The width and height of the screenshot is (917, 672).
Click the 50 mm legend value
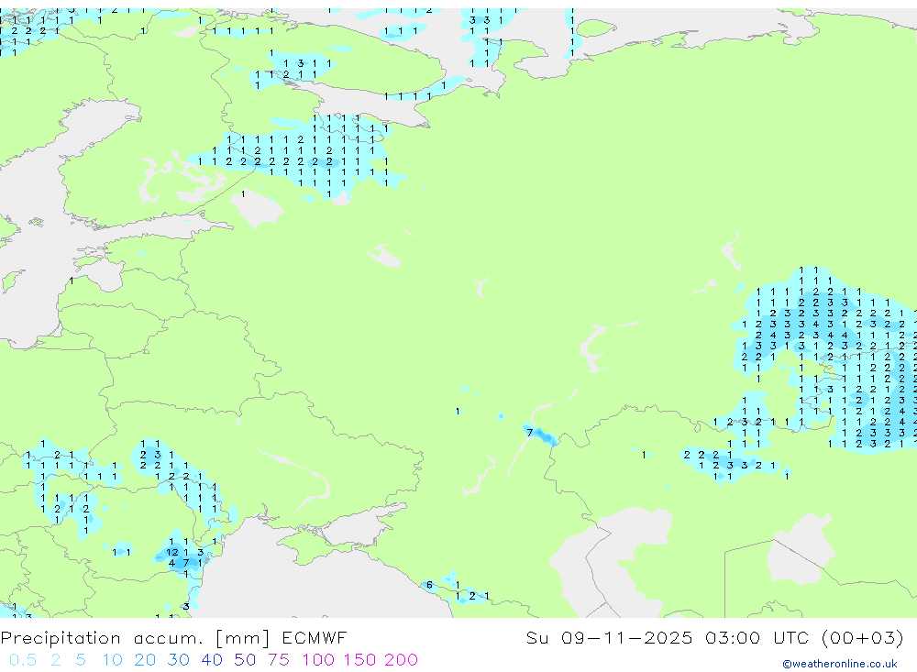[245, 660]
